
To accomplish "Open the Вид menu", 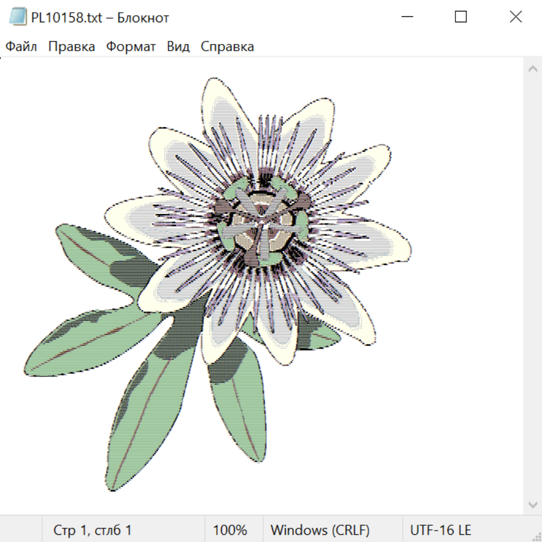I will [178, 47].
